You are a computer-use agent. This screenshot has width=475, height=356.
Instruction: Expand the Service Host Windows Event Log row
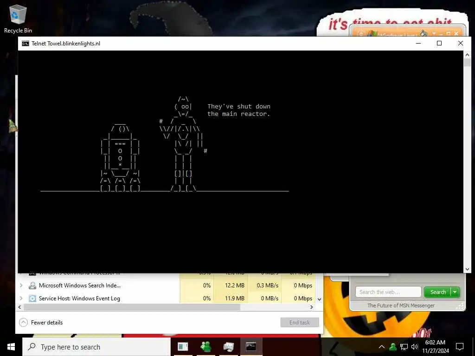tap(21, 299)
